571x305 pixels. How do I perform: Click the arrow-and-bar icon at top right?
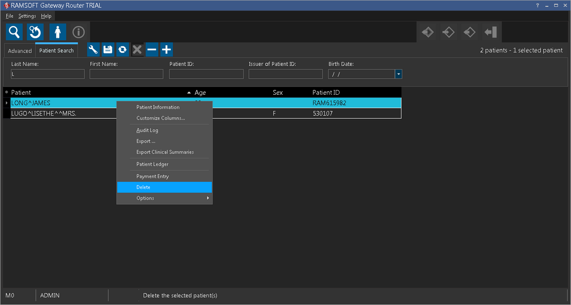point(490,32)
